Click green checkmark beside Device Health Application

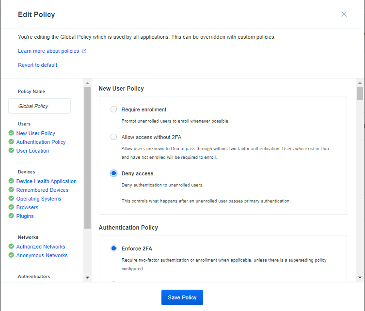(11, 181)
